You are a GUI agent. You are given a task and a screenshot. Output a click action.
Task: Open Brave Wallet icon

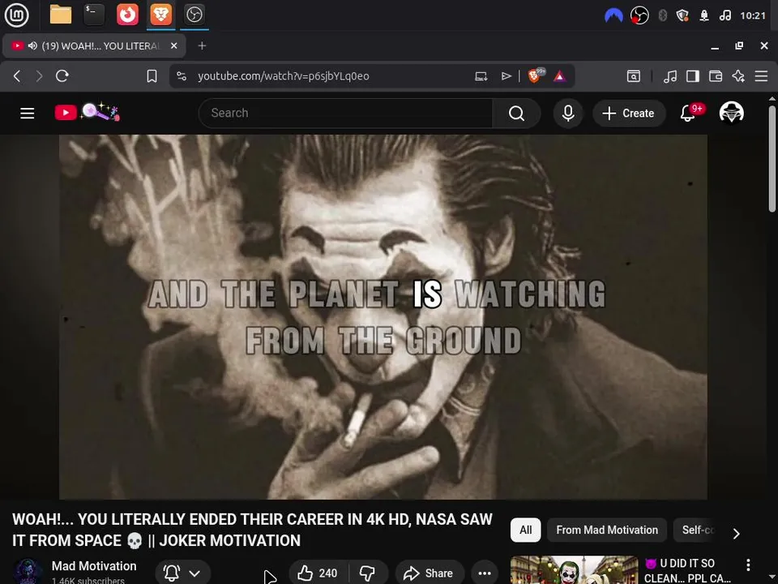[716, 76]
